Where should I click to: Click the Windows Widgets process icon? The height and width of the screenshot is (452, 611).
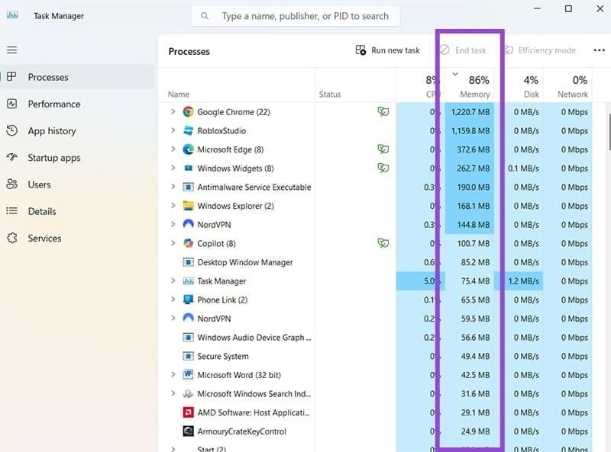[188, 168]
